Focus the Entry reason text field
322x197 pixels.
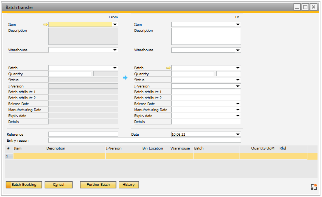pyautogui.click(x=144, y=141)
